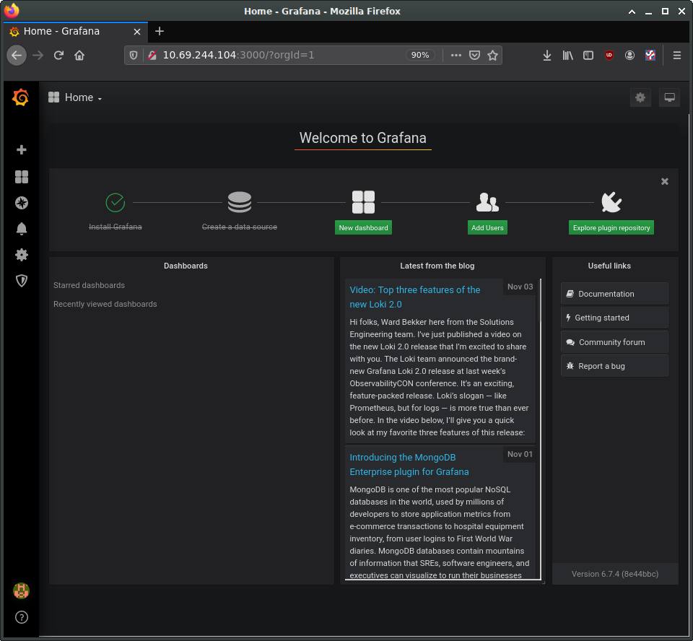Click the Install Grafana checkmark icon

click(115, 202)
